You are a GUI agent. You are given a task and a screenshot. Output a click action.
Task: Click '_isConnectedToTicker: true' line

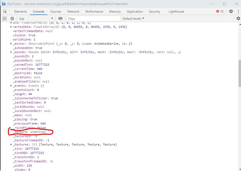pos(35,98)
